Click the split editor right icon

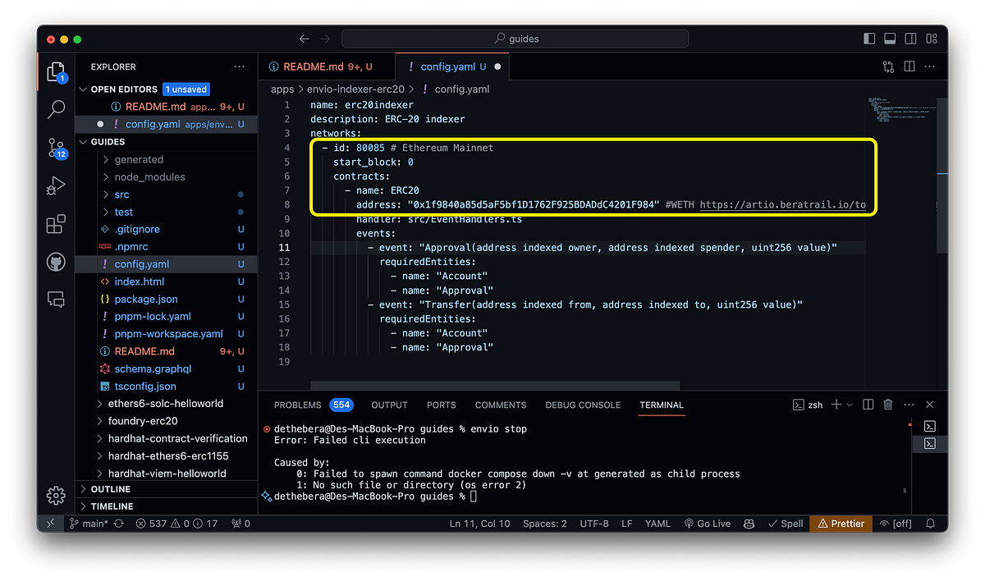(x=909, y=66)
